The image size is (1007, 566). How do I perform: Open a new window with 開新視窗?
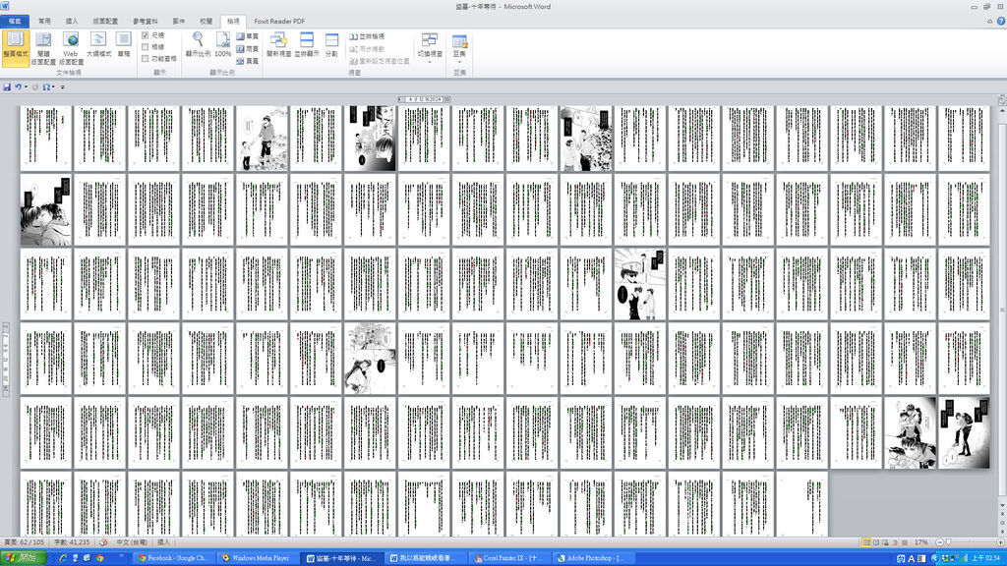point(278,45)
